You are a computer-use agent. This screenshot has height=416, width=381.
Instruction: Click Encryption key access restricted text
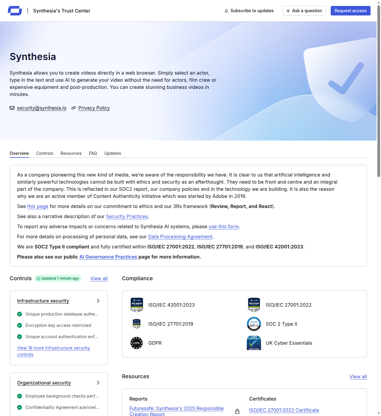pos(58,325)
